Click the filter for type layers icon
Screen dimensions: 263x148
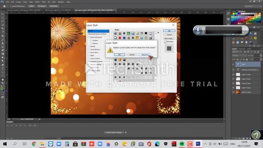251,52
